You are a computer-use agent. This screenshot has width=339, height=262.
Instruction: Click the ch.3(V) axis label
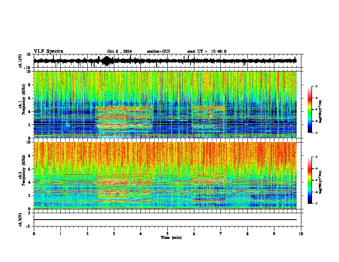tap(21, 220)
